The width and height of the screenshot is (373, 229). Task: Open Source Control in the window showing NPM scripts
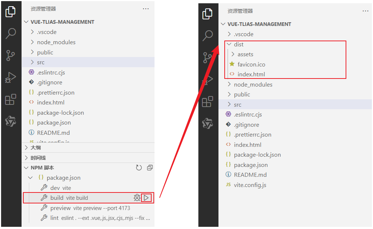11,56
